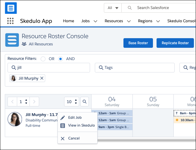Click the horizontal scrollbar below the roster
This screenshot has height=150, width=196.
pos(147,140)
